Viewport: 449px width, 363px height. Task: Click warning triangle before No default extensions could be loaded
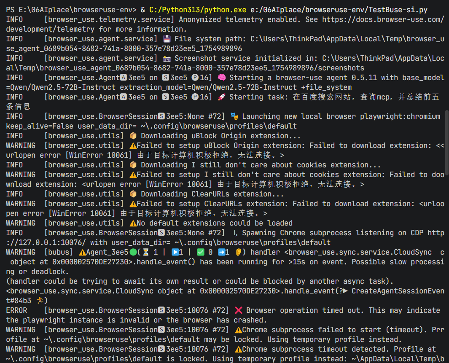(133, 223)
